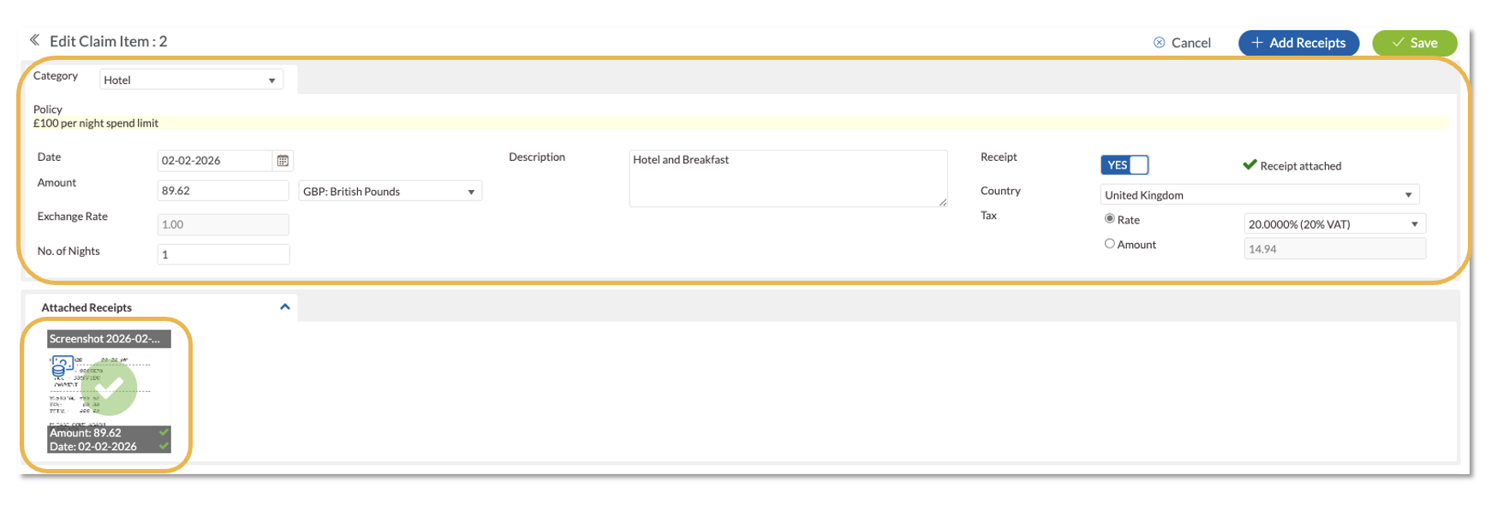Image resolution: width=1497 pixels, height=505 pixels.
Task: Click the green Receipt attached checkmark icon
Action: [x=1249, y=164]
